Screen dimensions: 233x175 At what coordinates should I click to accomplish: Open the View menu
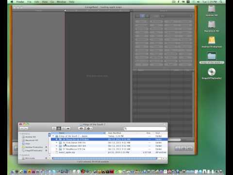point(45,2)
